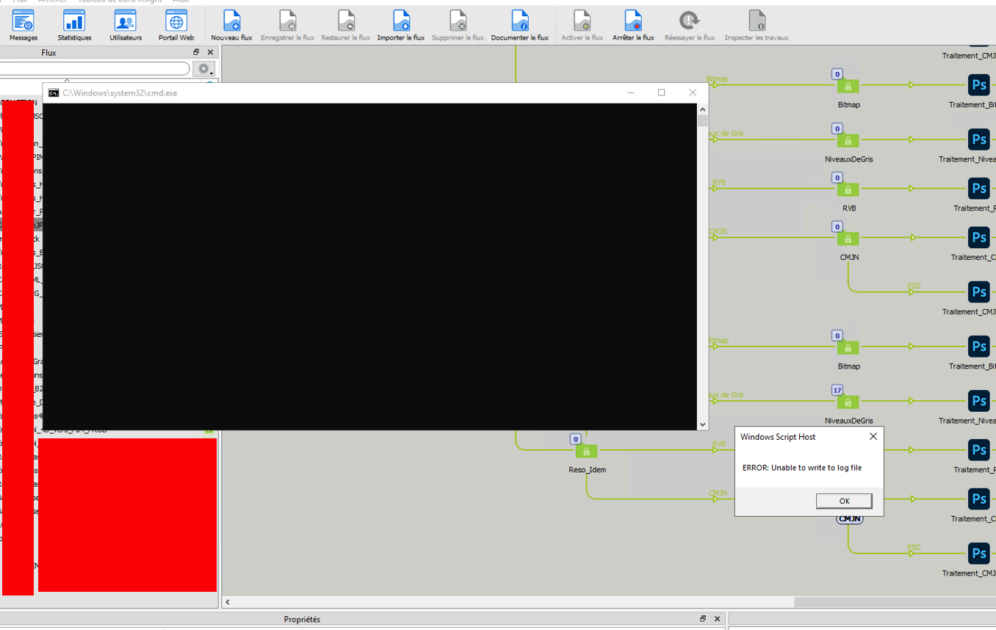
Task: Select the RVB folder node in canvas
Action: point(848,189)
